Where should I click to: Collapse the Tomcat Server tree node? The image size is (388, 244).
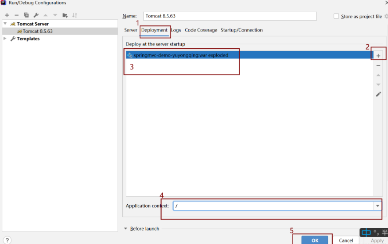tap(5, 24)
